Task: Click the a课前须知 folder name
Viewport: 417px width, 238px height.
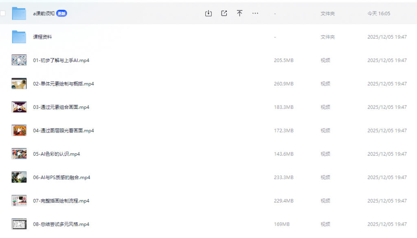Action: click(44, 13)
